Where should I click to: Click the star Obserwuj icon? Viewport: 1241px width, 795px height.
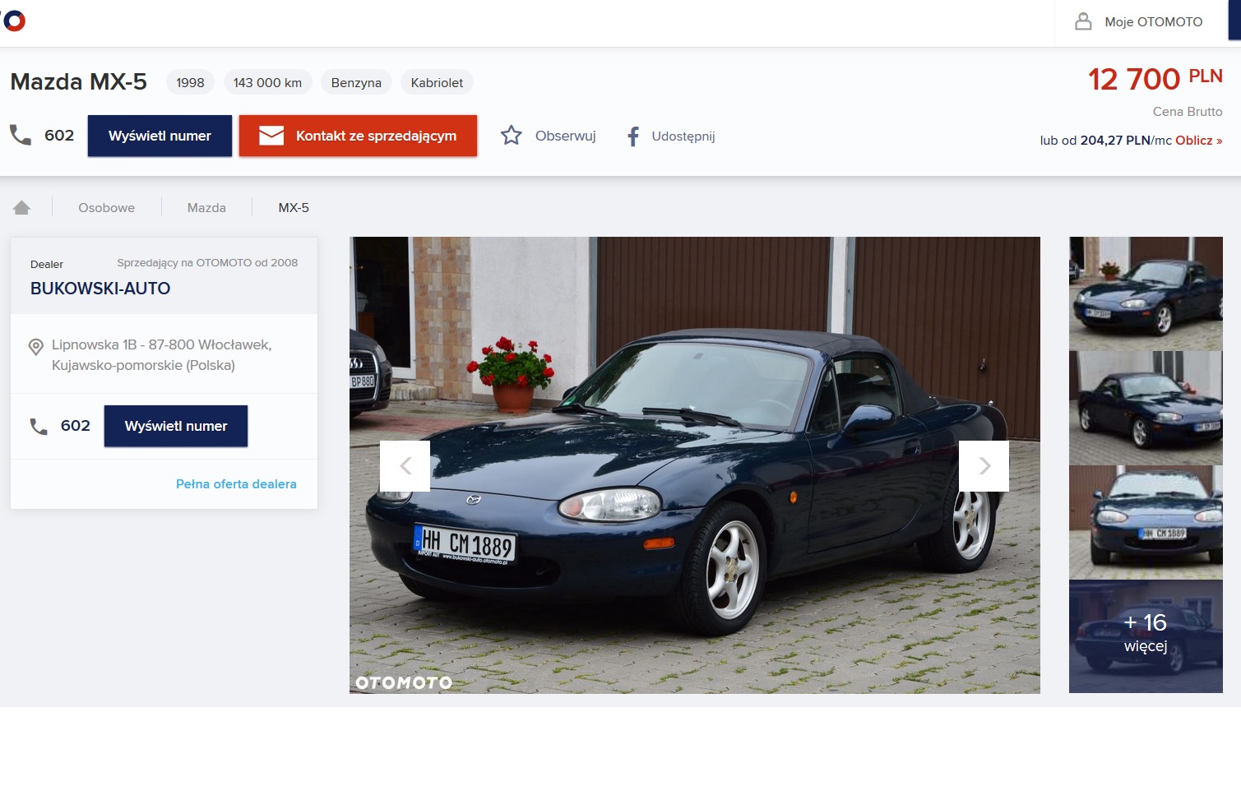[512, 136]
